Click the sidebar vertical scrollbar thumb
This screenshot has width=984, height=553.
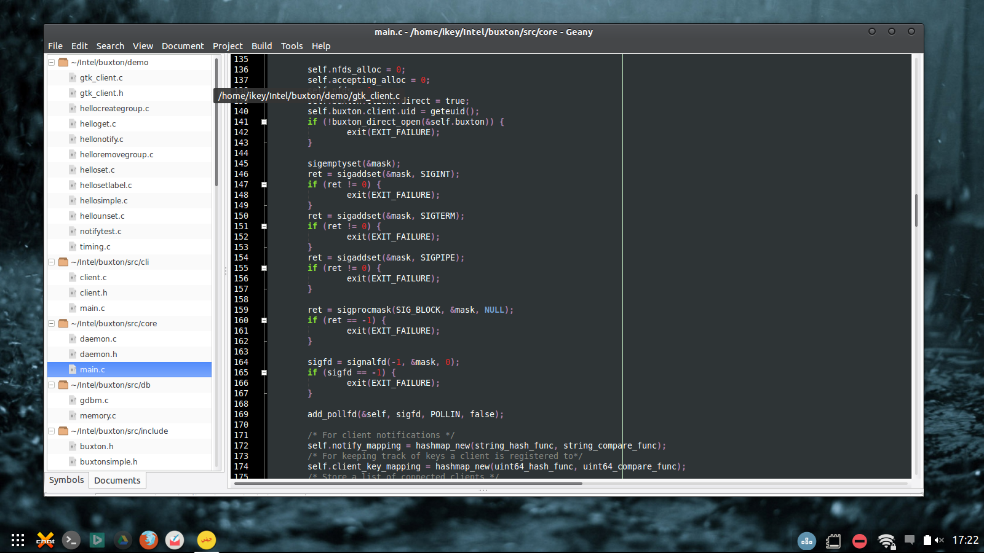216,123
